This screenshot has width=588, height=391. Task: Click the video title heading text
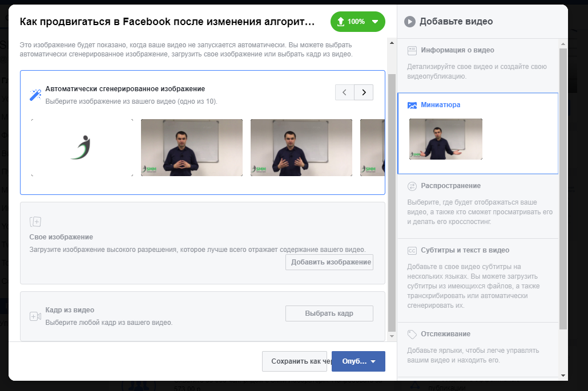[x=167, y=22]
